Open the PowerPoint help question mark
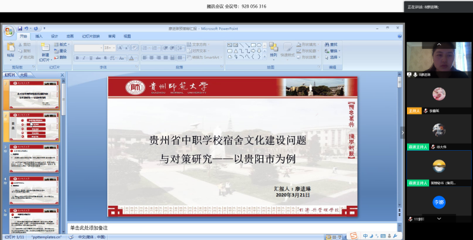 click(399, 36)
